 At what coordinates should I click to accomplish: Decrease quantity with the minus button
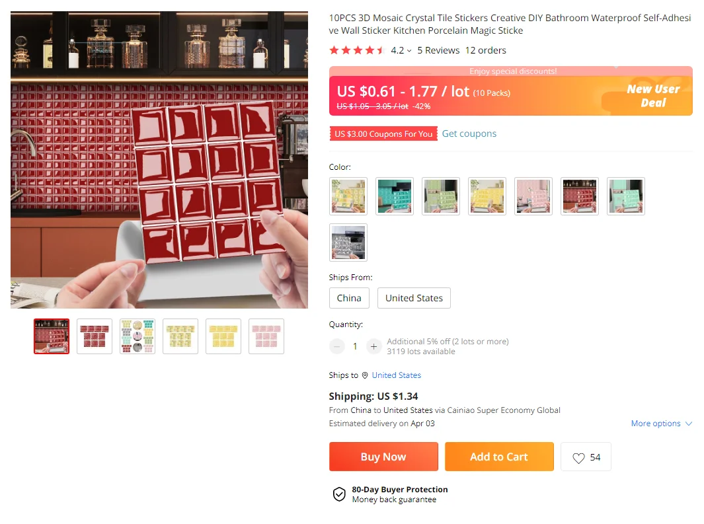pyautogui.click(x=336, y=346)
